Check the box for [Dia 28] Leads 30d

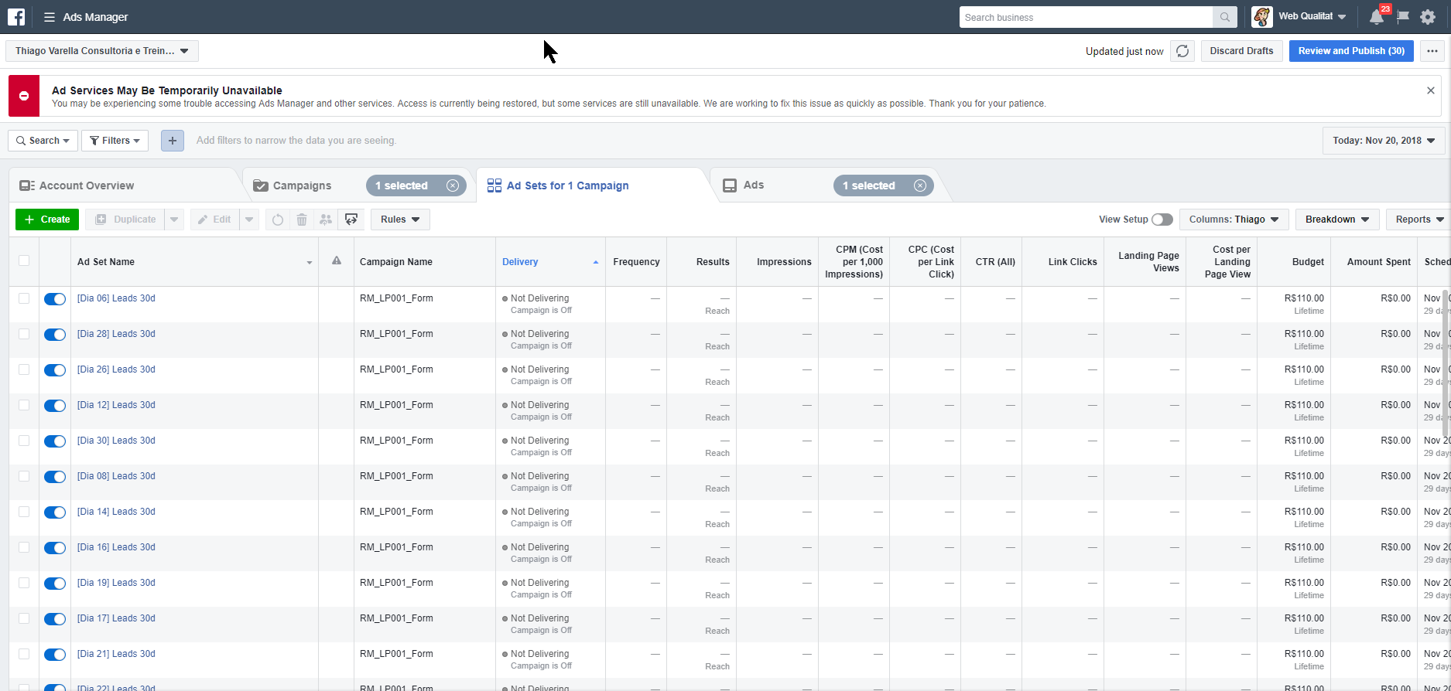[24, 334]
